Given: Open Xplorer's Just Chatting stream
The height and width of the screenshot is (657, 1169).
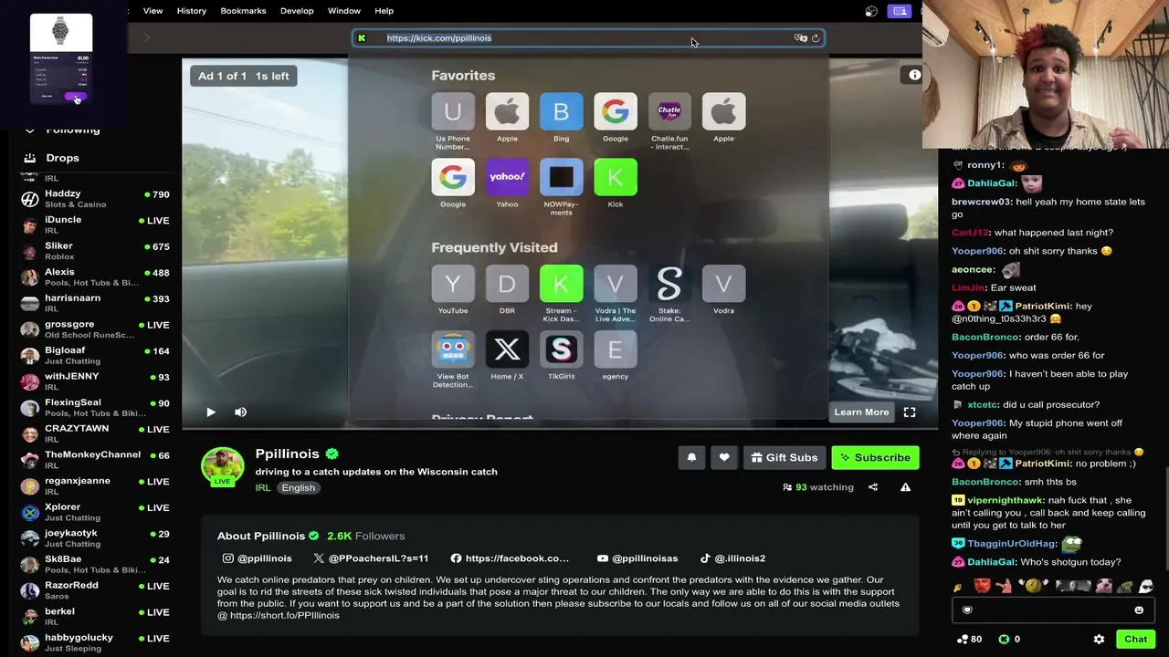Looking at the screenshot, I should pyautogui.click(x=96, y=512).
